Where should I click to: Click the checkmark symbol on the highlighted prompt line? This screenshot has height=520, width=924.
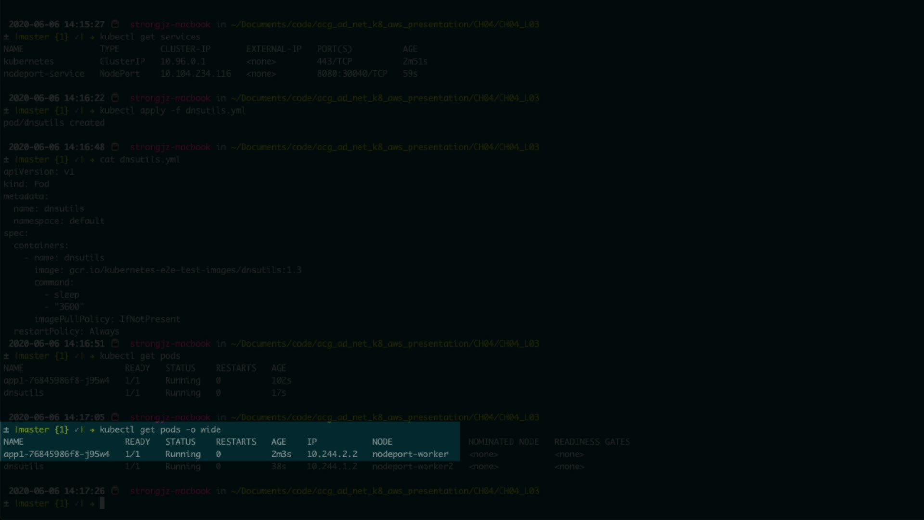77,430
